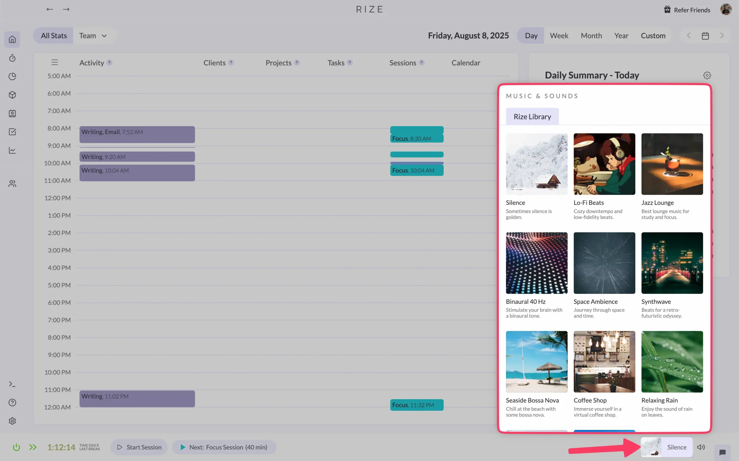
Task: Open the Settings gear in the sidebar
Action: (x=12, y=421)
